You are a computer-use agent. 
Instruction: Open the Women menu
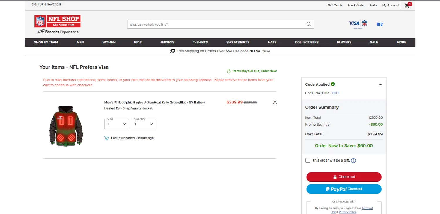point(109,42)
